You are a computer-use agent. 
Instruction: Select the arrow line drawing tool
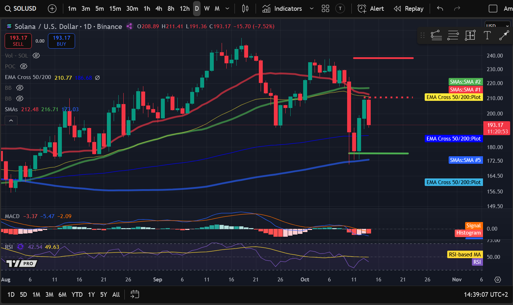pyautogui.click(x=504, y=35)
